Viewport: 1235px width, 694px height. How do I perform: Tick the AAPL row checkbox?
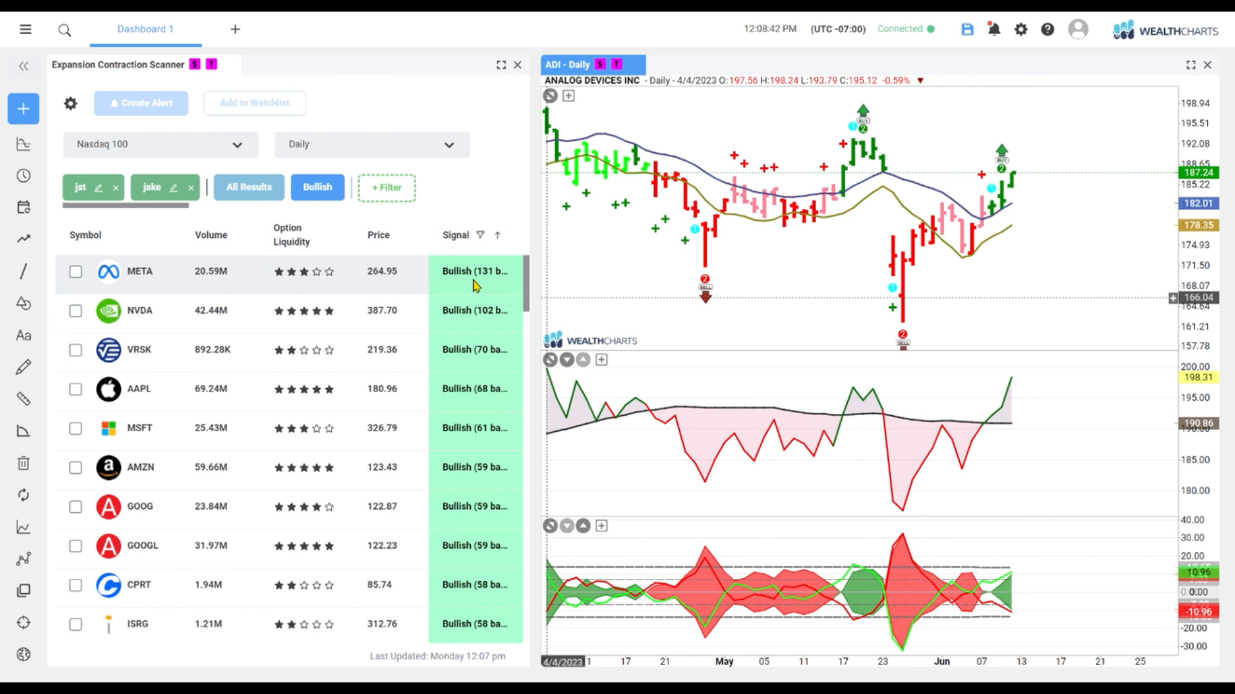click(x=75, y=389)
